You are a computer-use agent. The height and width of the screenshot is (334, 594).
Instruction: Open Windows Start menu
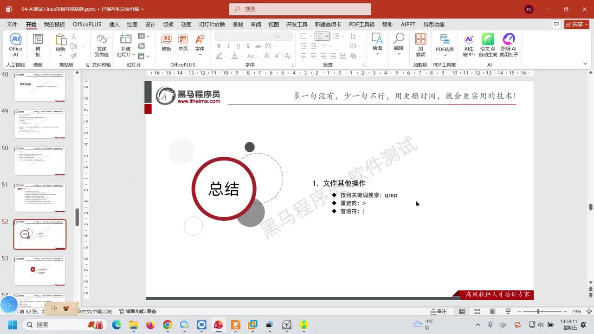[x=12, y=325]
